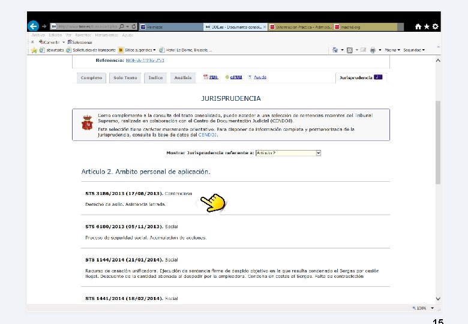
Task: Click the scrollbar down arrow
Action: 438,299
